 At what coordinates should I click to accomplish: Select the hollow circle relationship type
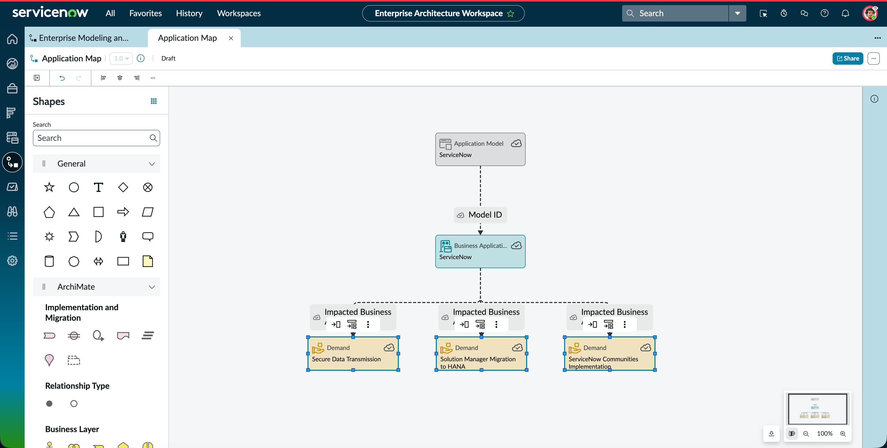74,404
